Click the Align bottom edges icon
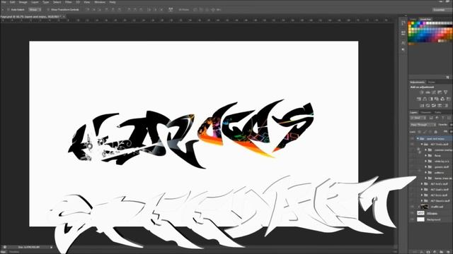Image resolution: width=453 pixels, height=254 pixels. click(100, 9)
